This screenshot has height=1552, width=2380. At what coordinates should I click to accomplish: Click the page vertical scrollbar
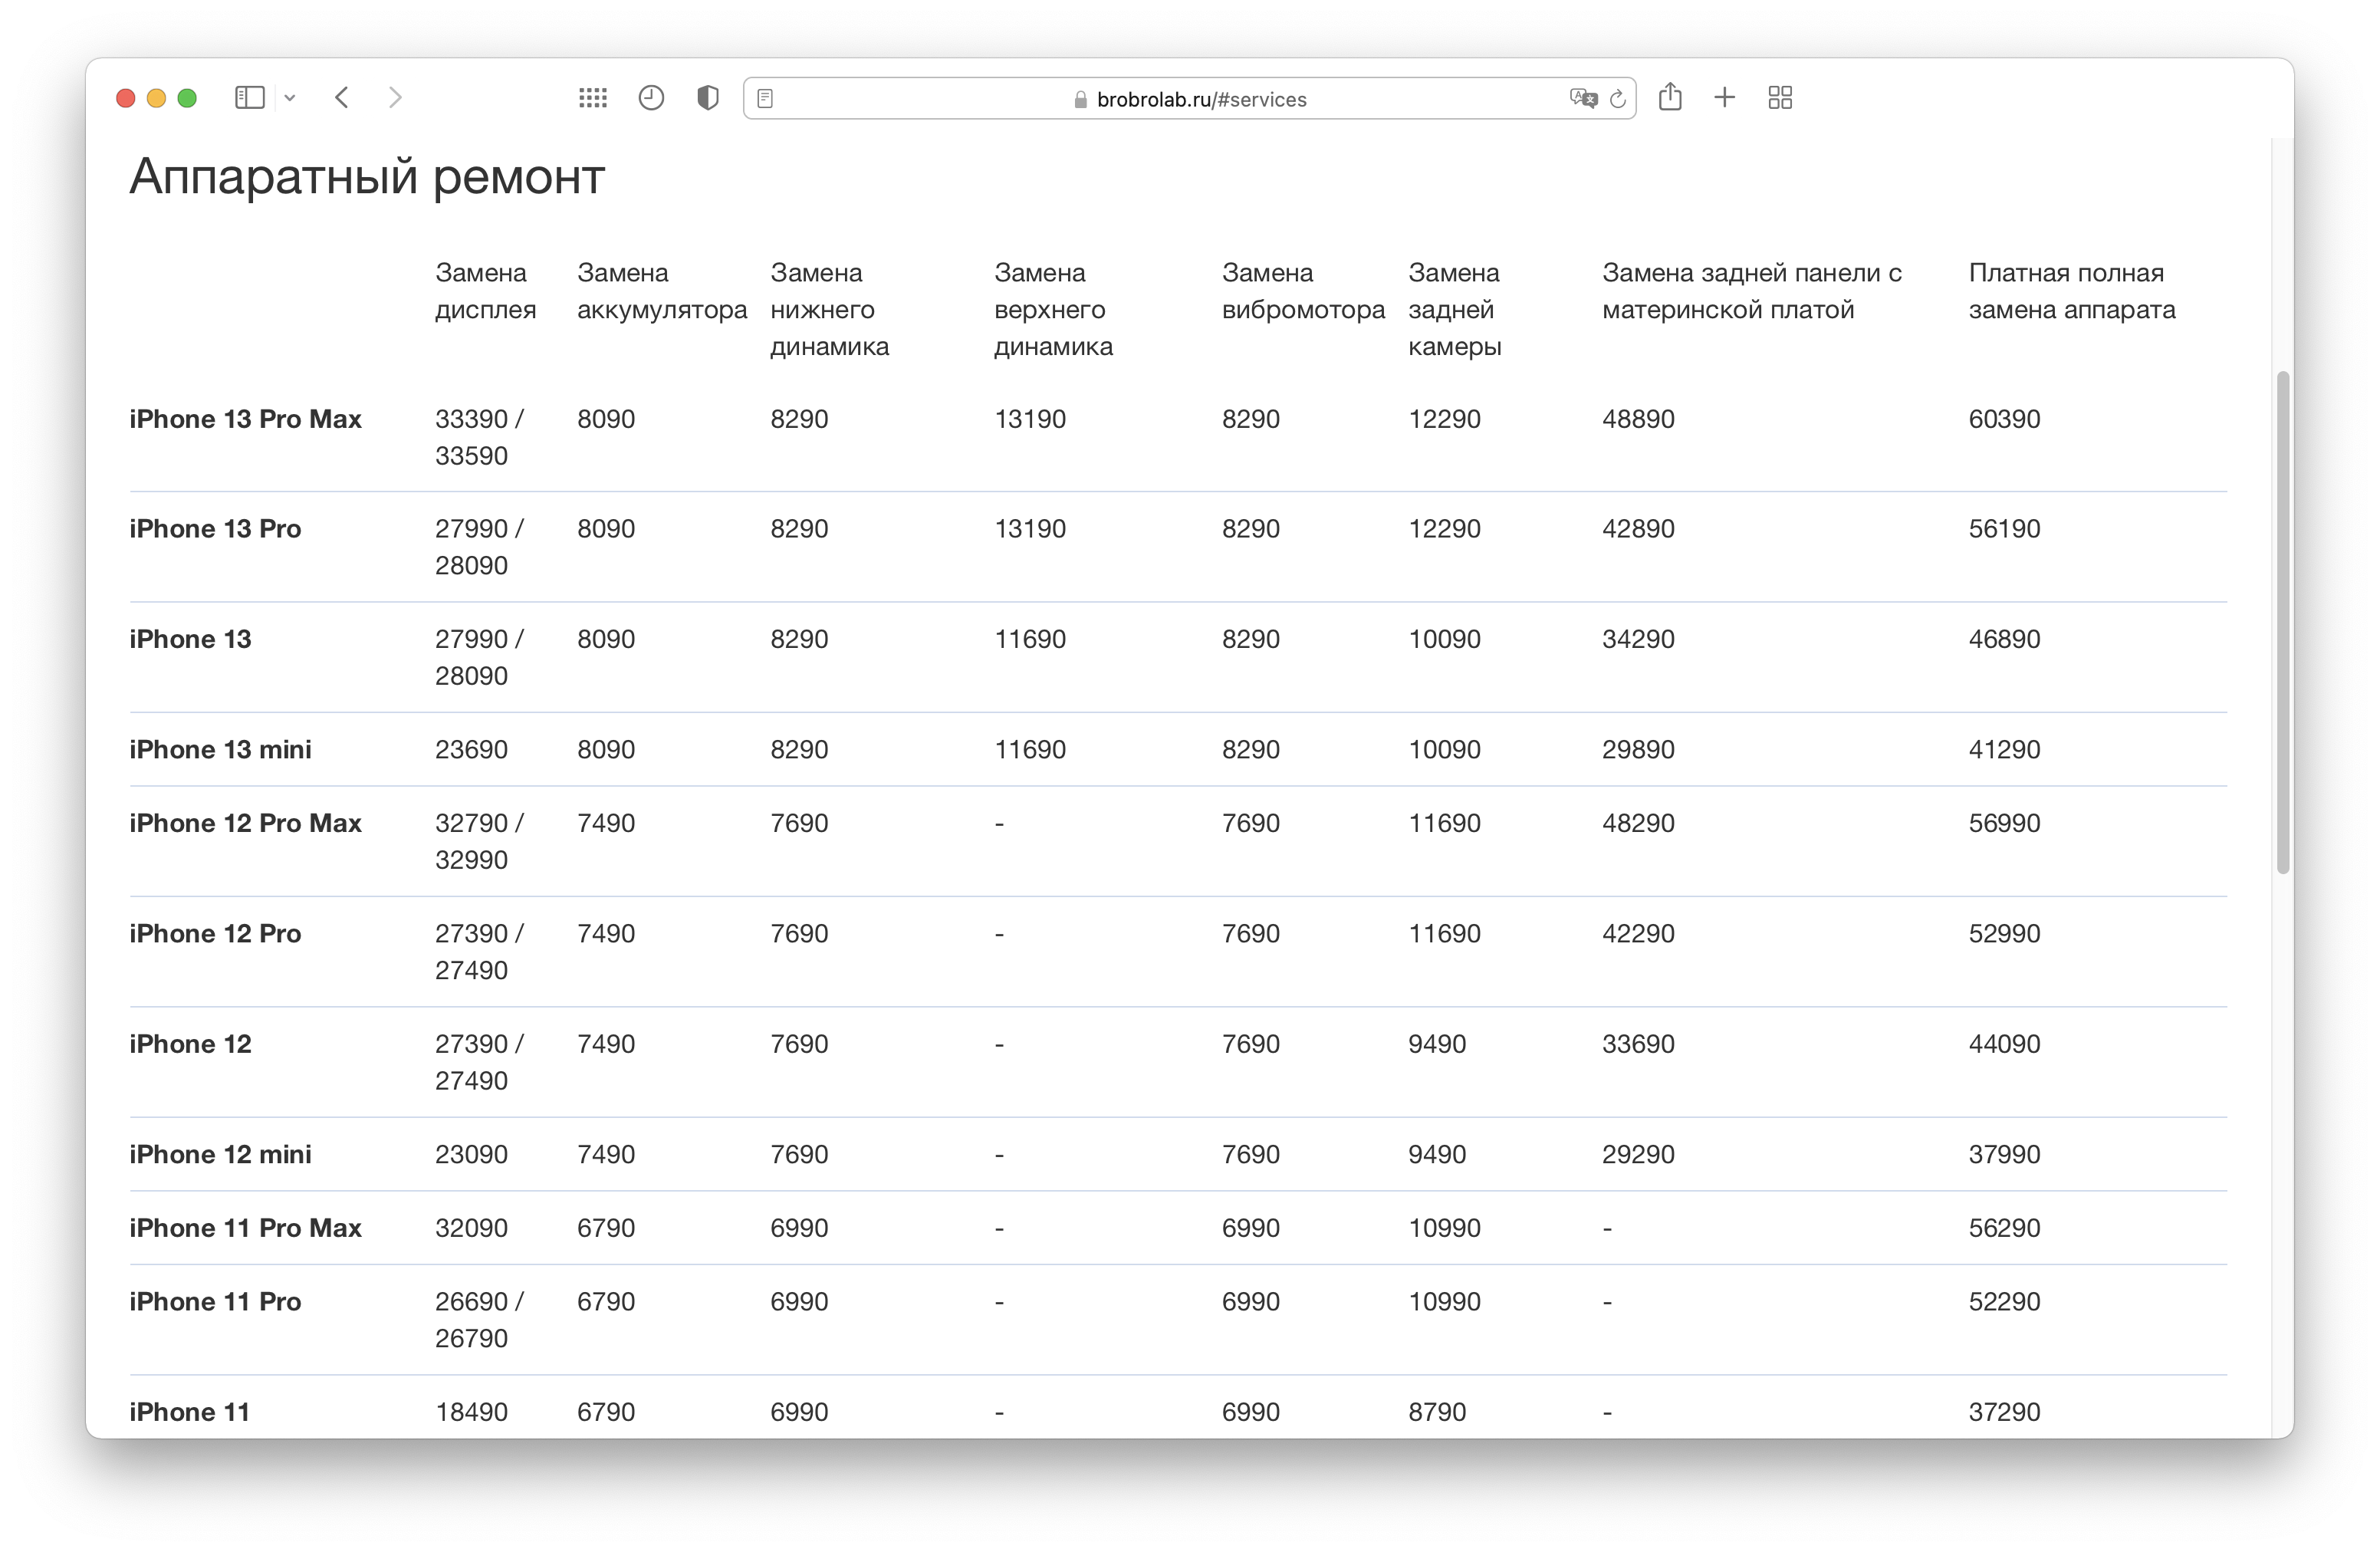2282,620
